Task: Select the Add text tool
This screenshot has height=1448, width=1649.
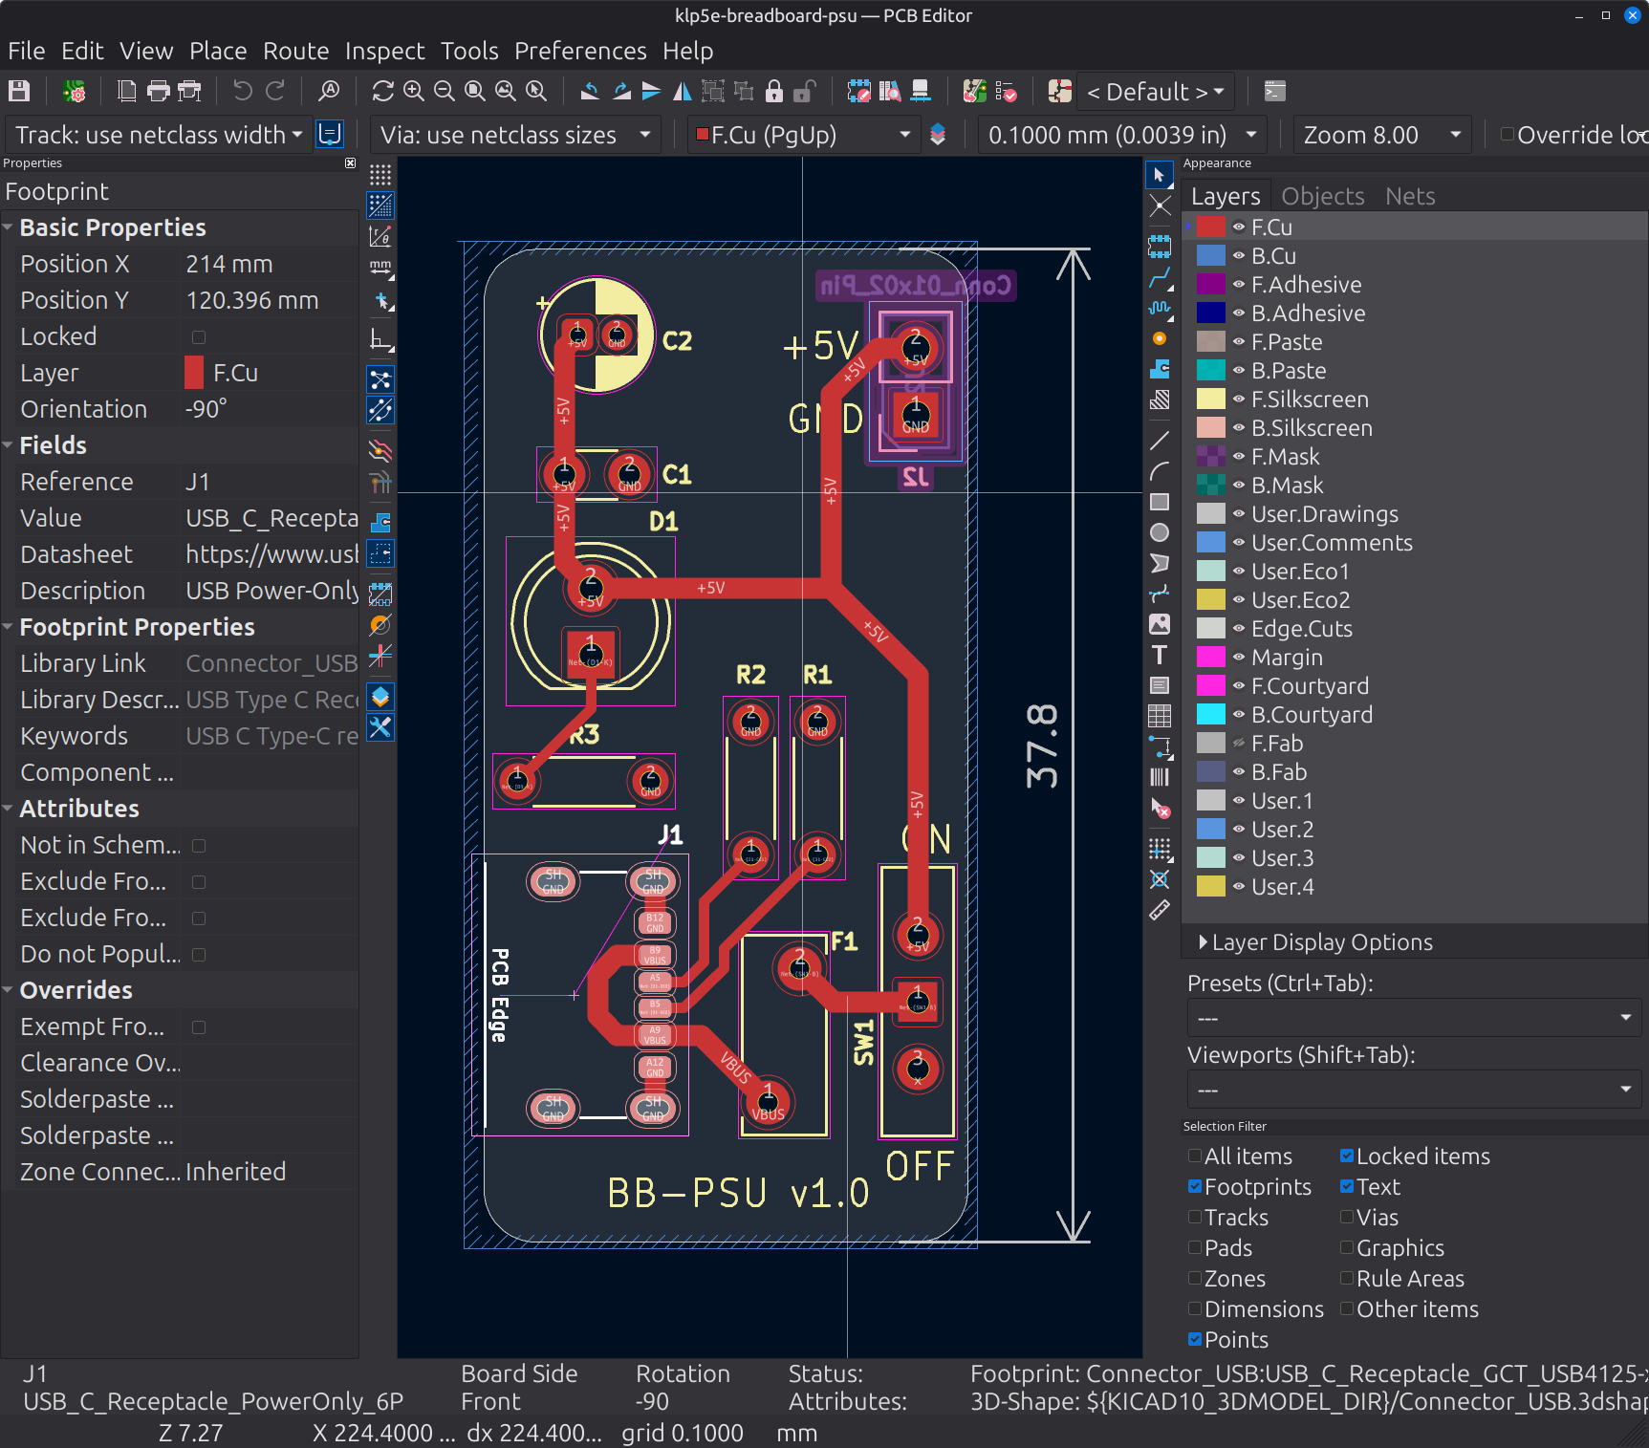Action: (1160, 655)
